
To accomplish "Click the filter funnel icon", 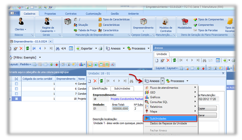I will pyautogui.click(x=11, y=58).
